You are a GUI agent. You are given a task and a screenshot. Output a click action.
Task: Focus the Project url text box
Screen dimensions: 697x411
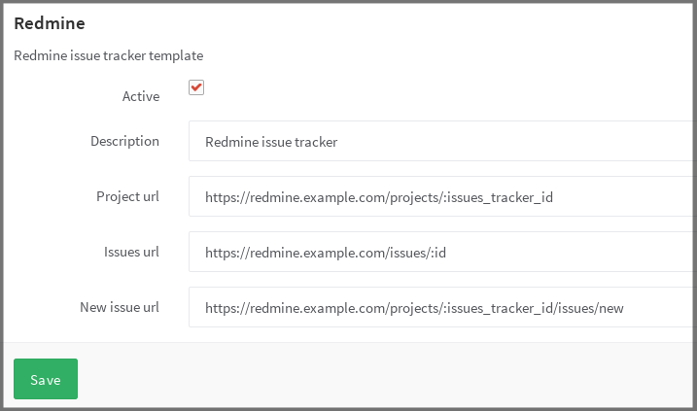coord(439,197)
